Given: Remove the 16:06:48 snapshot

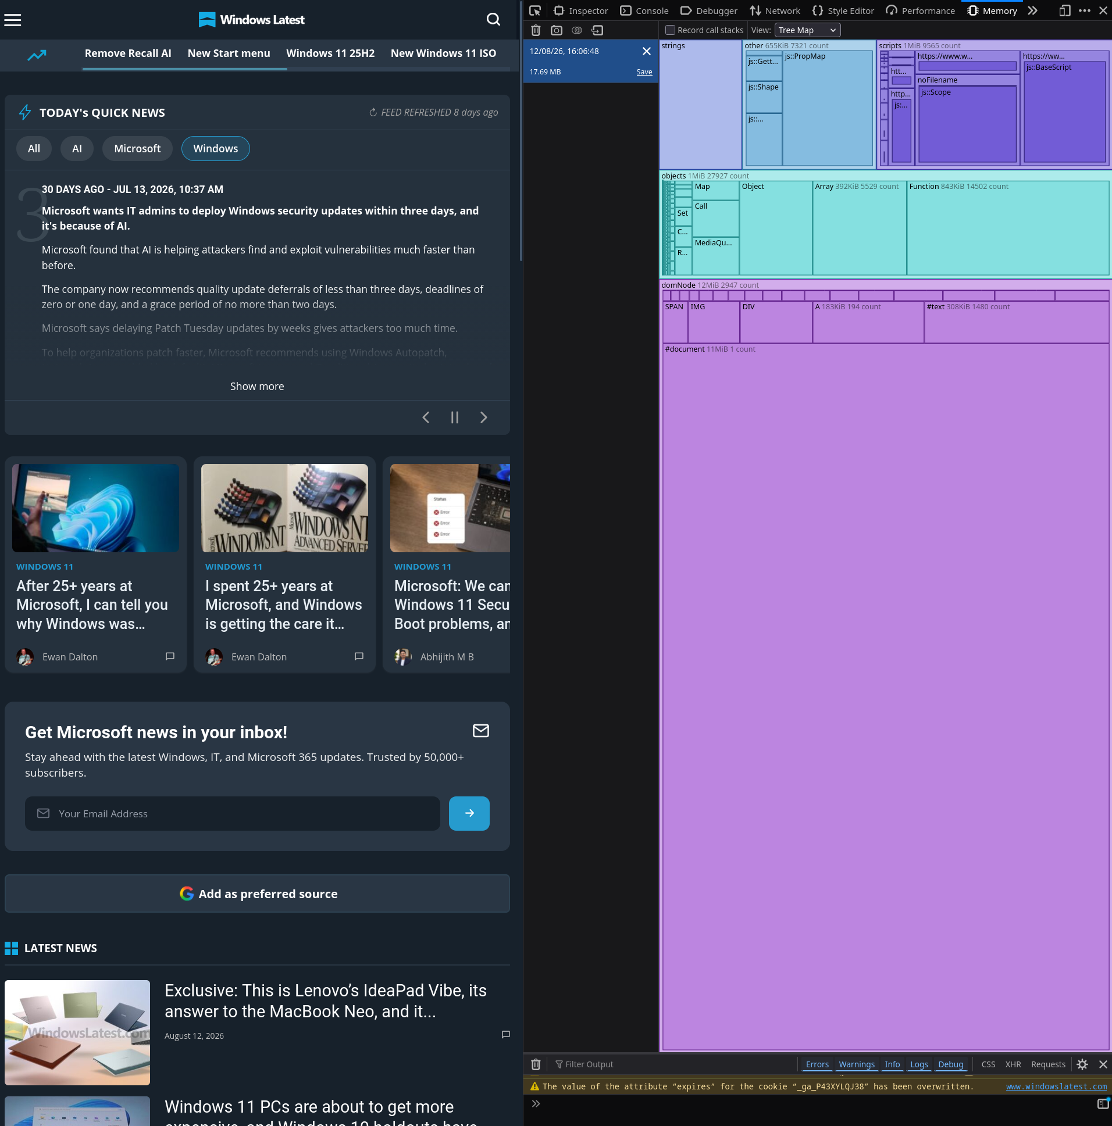Looking at the screenshot, I should pos(646,51).
